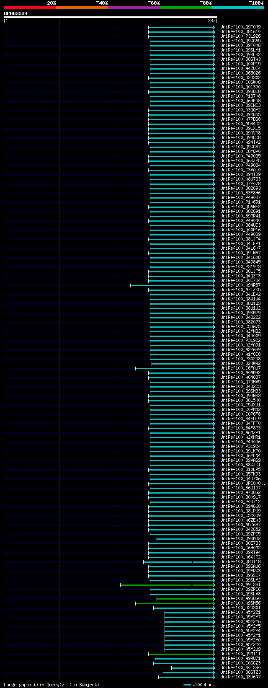This screenshot has height=688, width=268.
Task: Select the label UniRef100_Q93WS3
Action: [x=240, y=396]
